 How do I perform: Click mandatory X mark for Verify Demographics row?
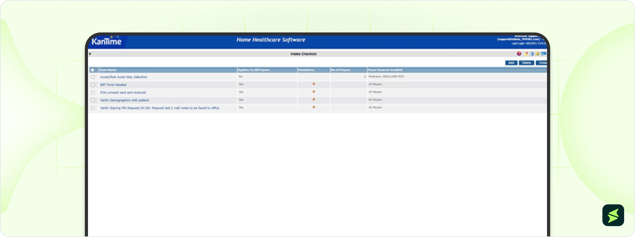coord(314,99)
